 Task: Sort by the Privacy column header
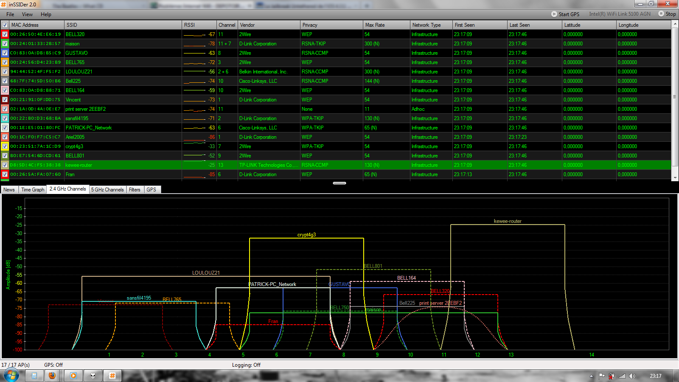coord(331,25)
